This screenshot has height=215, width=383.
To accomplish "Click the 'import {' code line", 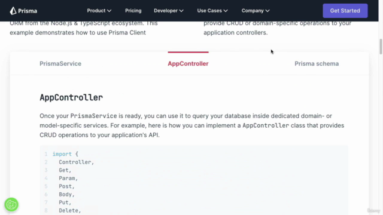I will click(x=65, y=154).
